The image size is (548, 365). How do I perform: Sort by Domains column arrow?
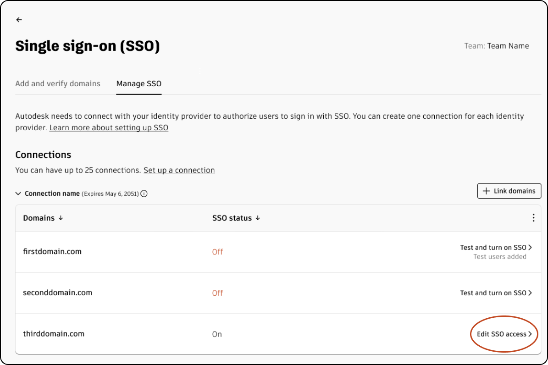[x=61, y=218]
